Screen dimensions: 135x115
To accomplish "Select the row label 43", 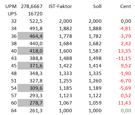I will click(x=14, y=58).
